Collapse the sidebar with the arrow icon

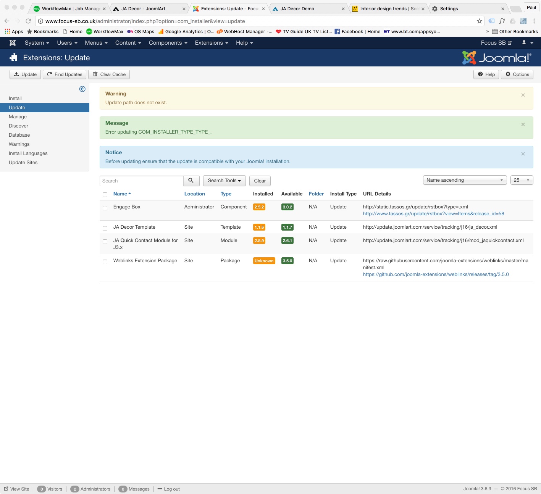click(x=82, y=89)
